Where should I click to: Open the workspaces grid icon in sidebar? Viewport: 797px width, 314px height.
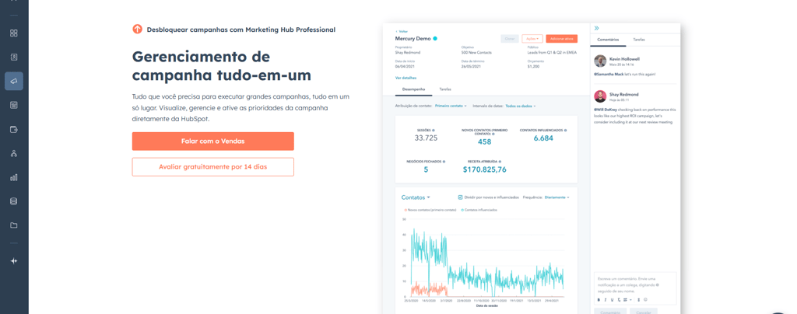coord(14,33)
